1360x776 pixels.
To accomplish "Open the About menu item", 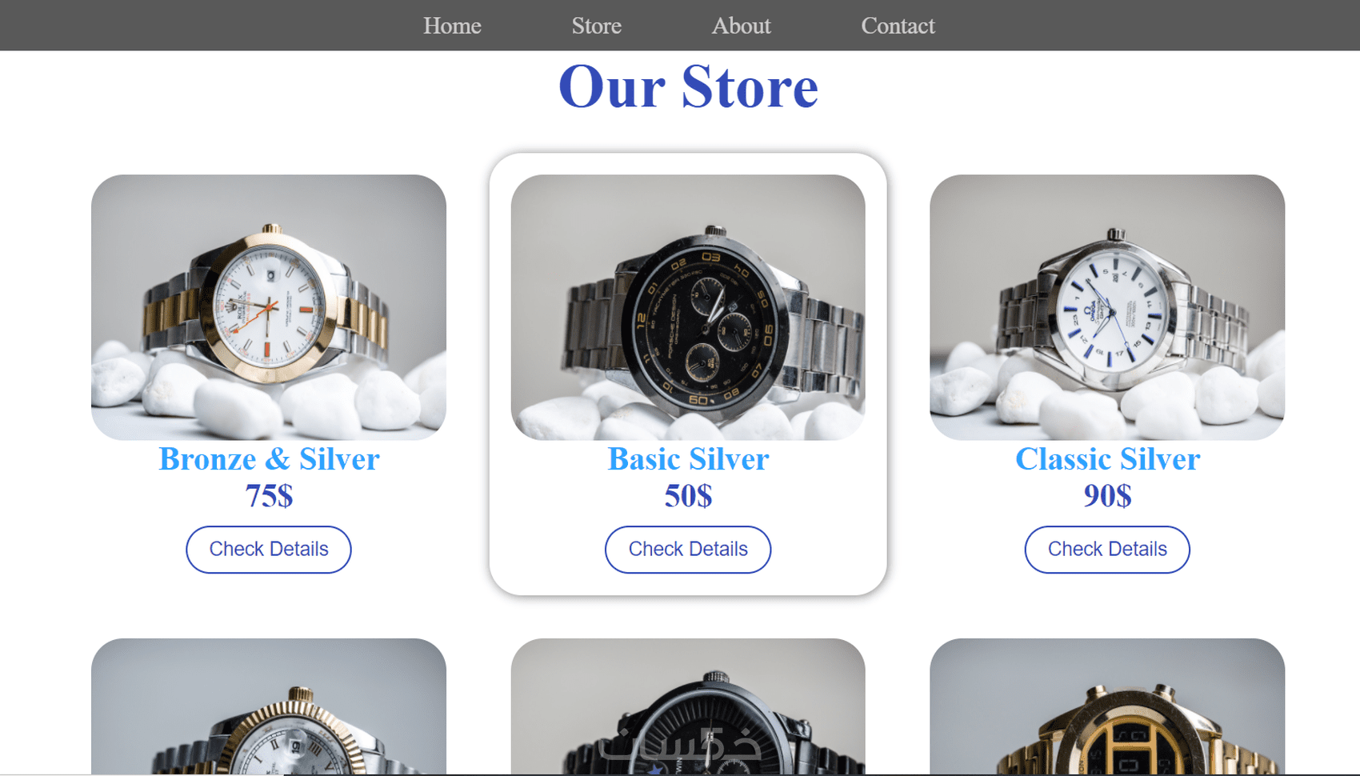I will click(741, 26).
